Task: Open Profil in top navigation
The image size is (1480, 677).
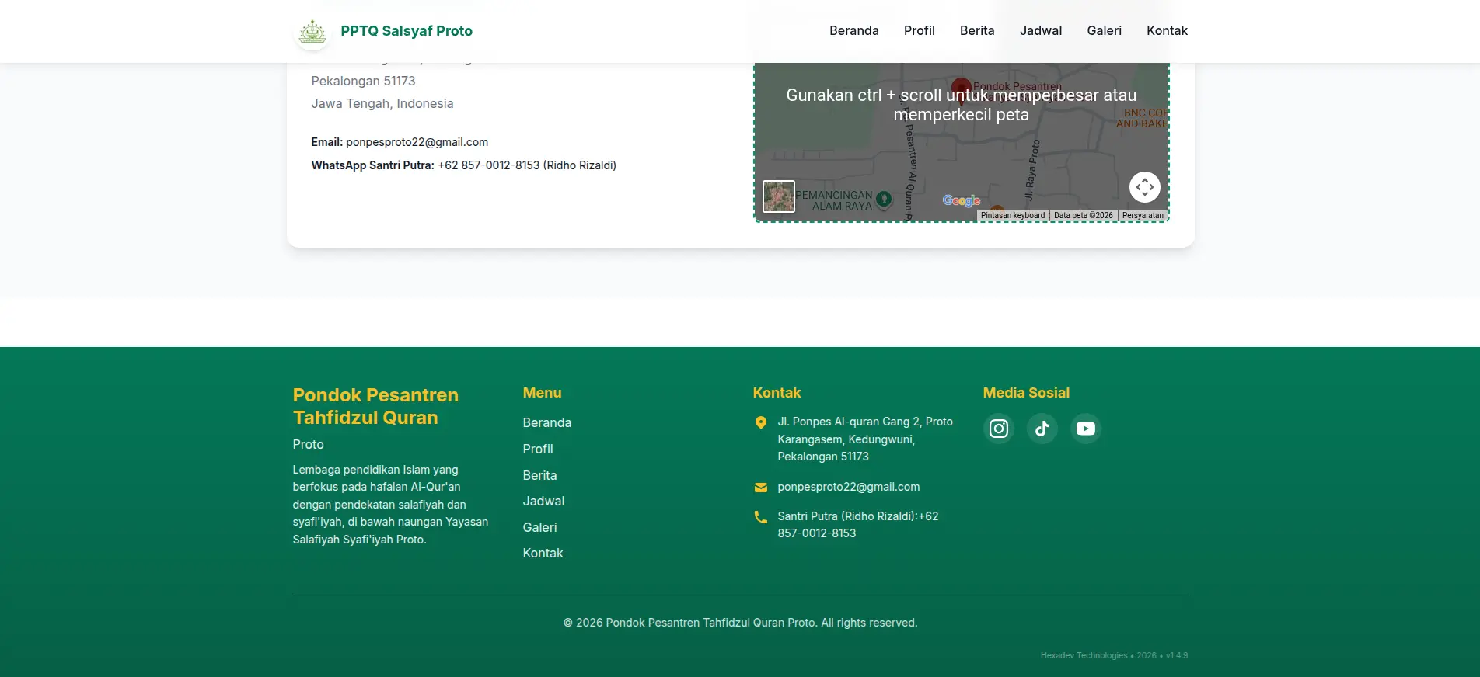Action: pyautogui.click(x=920, y=31)
